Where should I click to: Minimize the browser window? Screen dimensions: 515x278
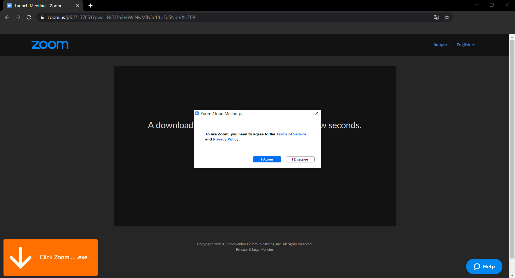(x=477, y=5)
